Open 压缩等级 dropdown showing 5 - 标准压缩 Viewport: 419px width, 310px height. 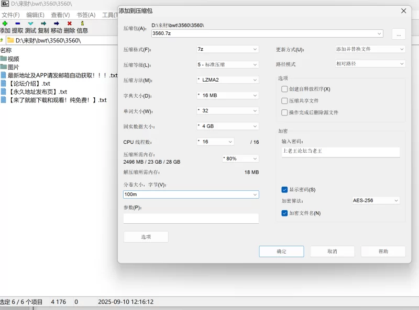coord(228,64)
